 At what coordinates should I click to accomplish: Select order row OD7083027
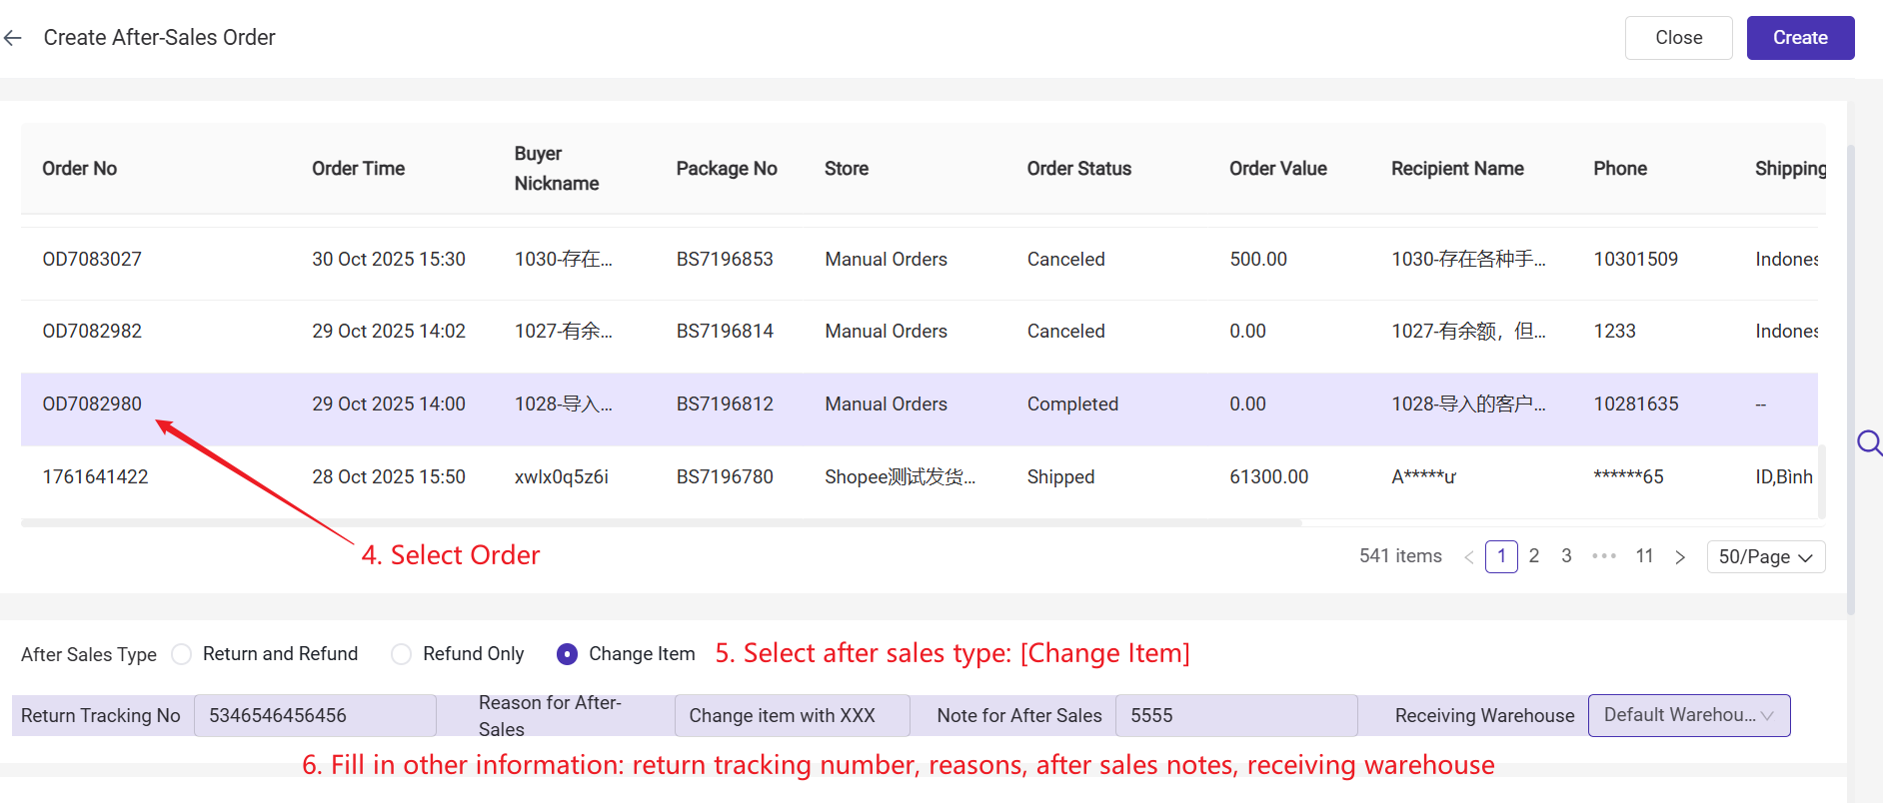coord(92,260)
